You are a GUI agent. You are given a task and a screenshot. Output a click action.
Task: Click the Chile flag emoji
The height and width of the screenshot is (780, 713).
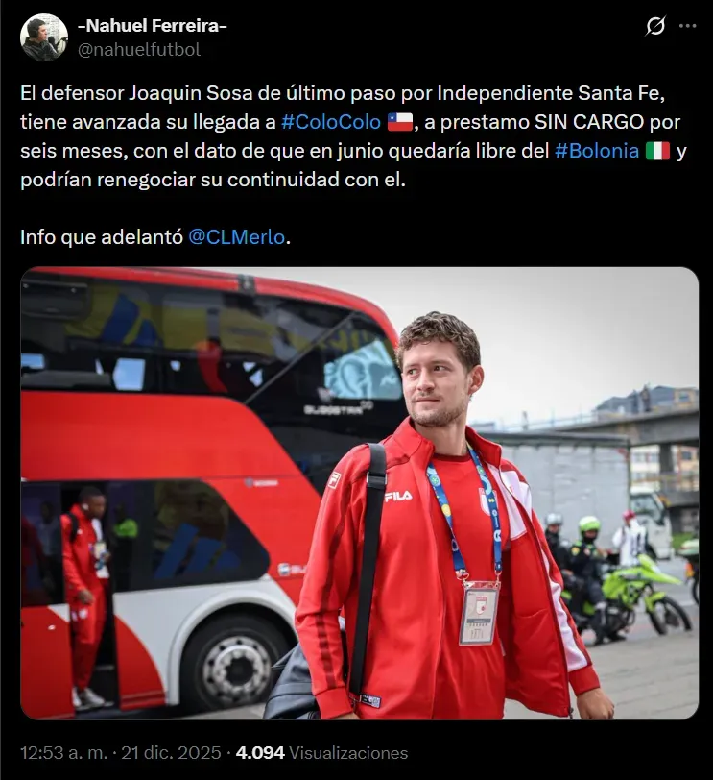[x=400, y=122]
